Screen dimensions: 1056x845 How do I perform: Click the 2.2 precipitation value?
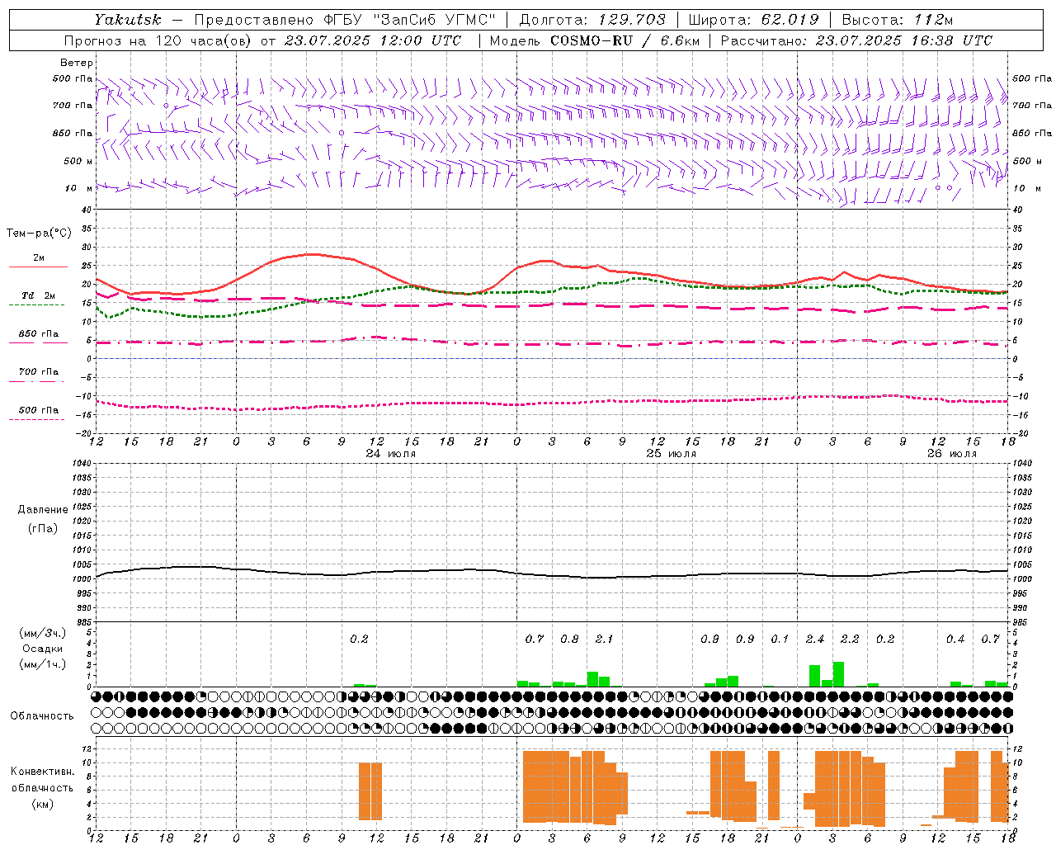(850, 640)
